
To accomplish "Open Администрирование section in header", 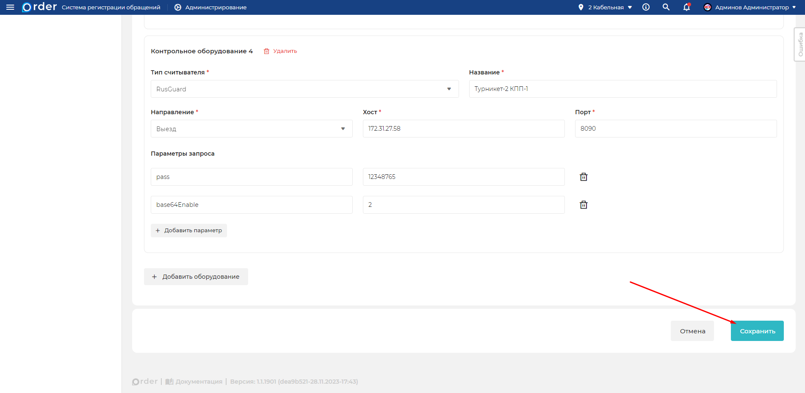I will tap(210, 7).
